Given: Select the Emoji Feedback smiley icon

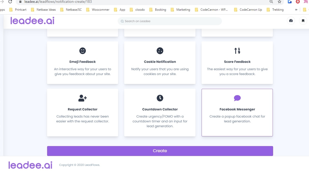Looking at the screenshot, I should coord(82,51).
